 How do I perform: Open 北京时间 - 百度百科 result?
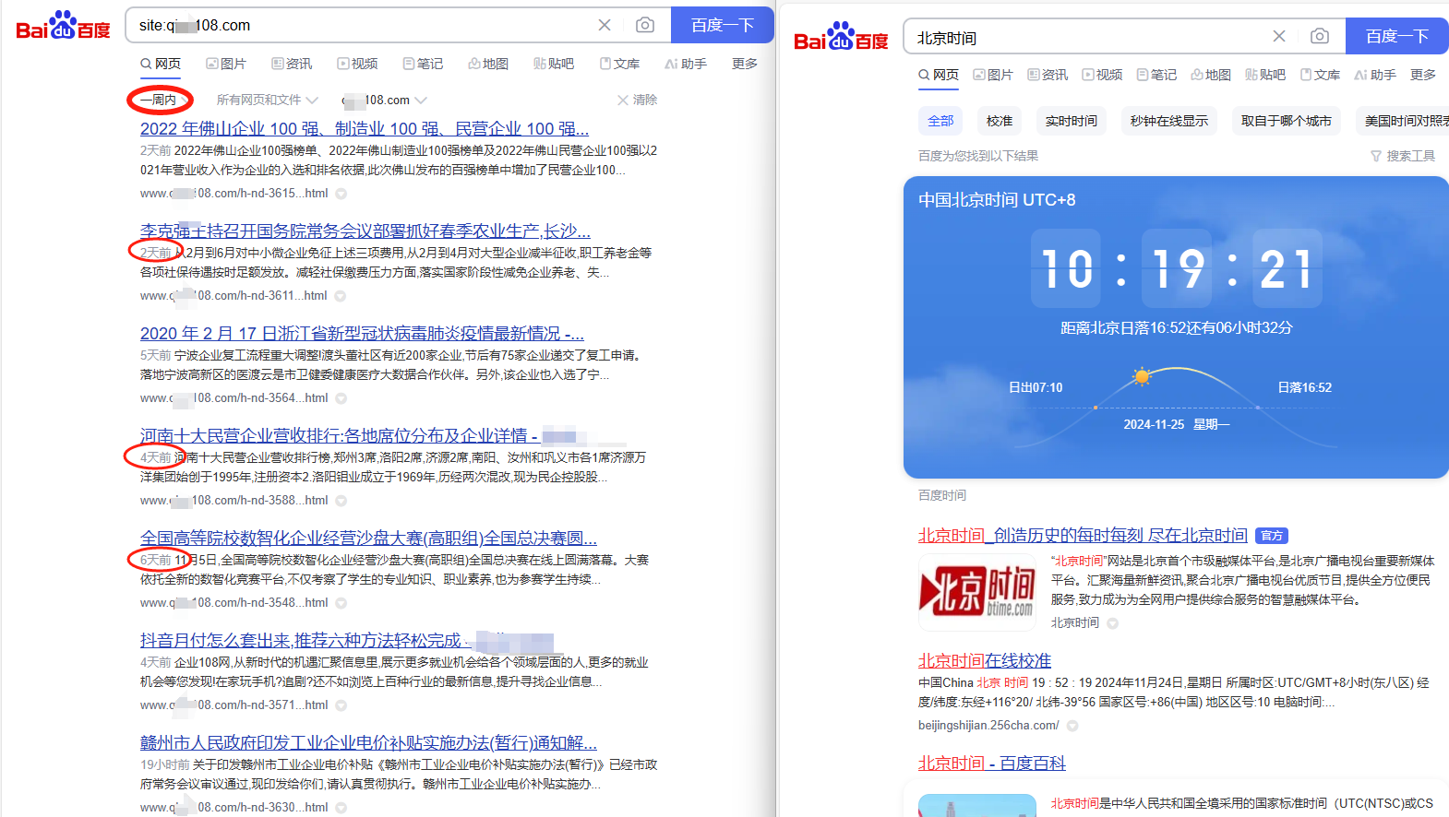click(x=992, y=764)
